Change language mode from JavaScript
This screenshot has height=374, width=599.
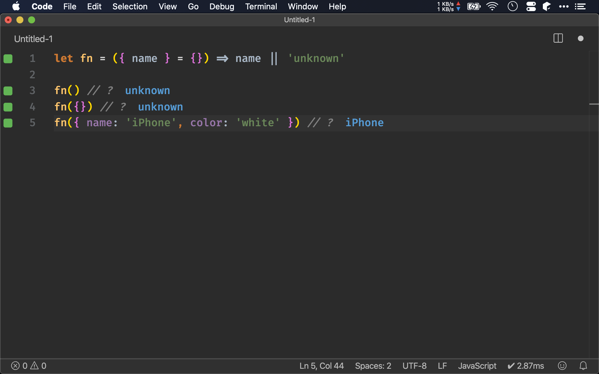pyautogui.click(x=477, y=366)
